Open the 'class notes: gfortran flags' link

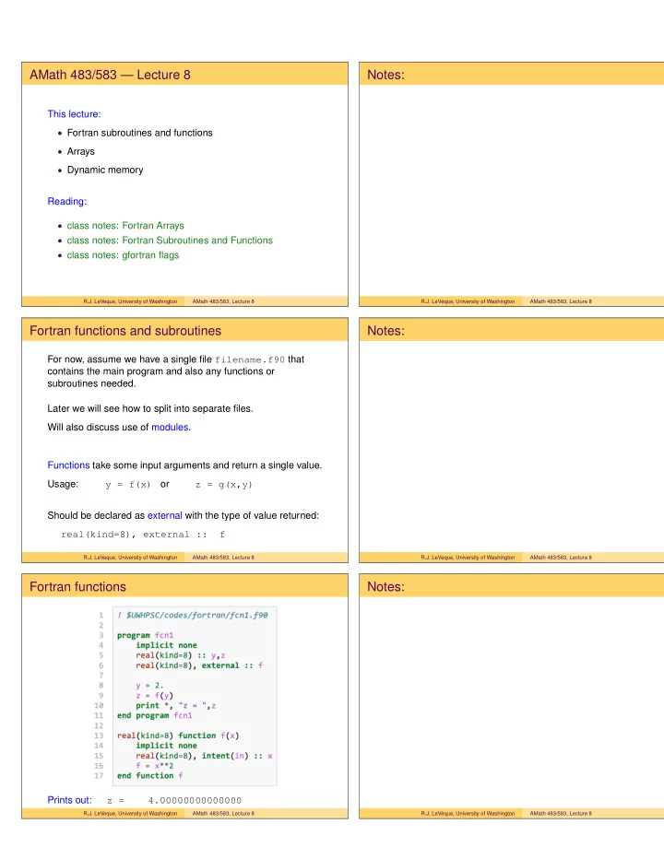(123, 255)
